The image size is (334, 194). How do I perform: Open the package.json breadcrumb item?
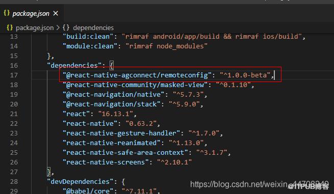coord(35,27)
